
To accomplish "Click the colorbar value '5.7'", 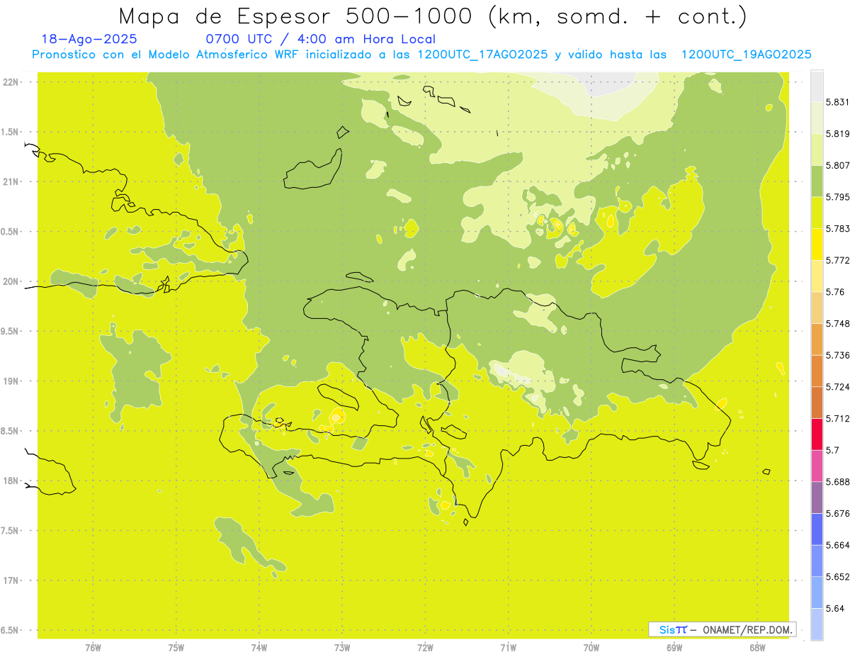I will click(x=832, y=450).
